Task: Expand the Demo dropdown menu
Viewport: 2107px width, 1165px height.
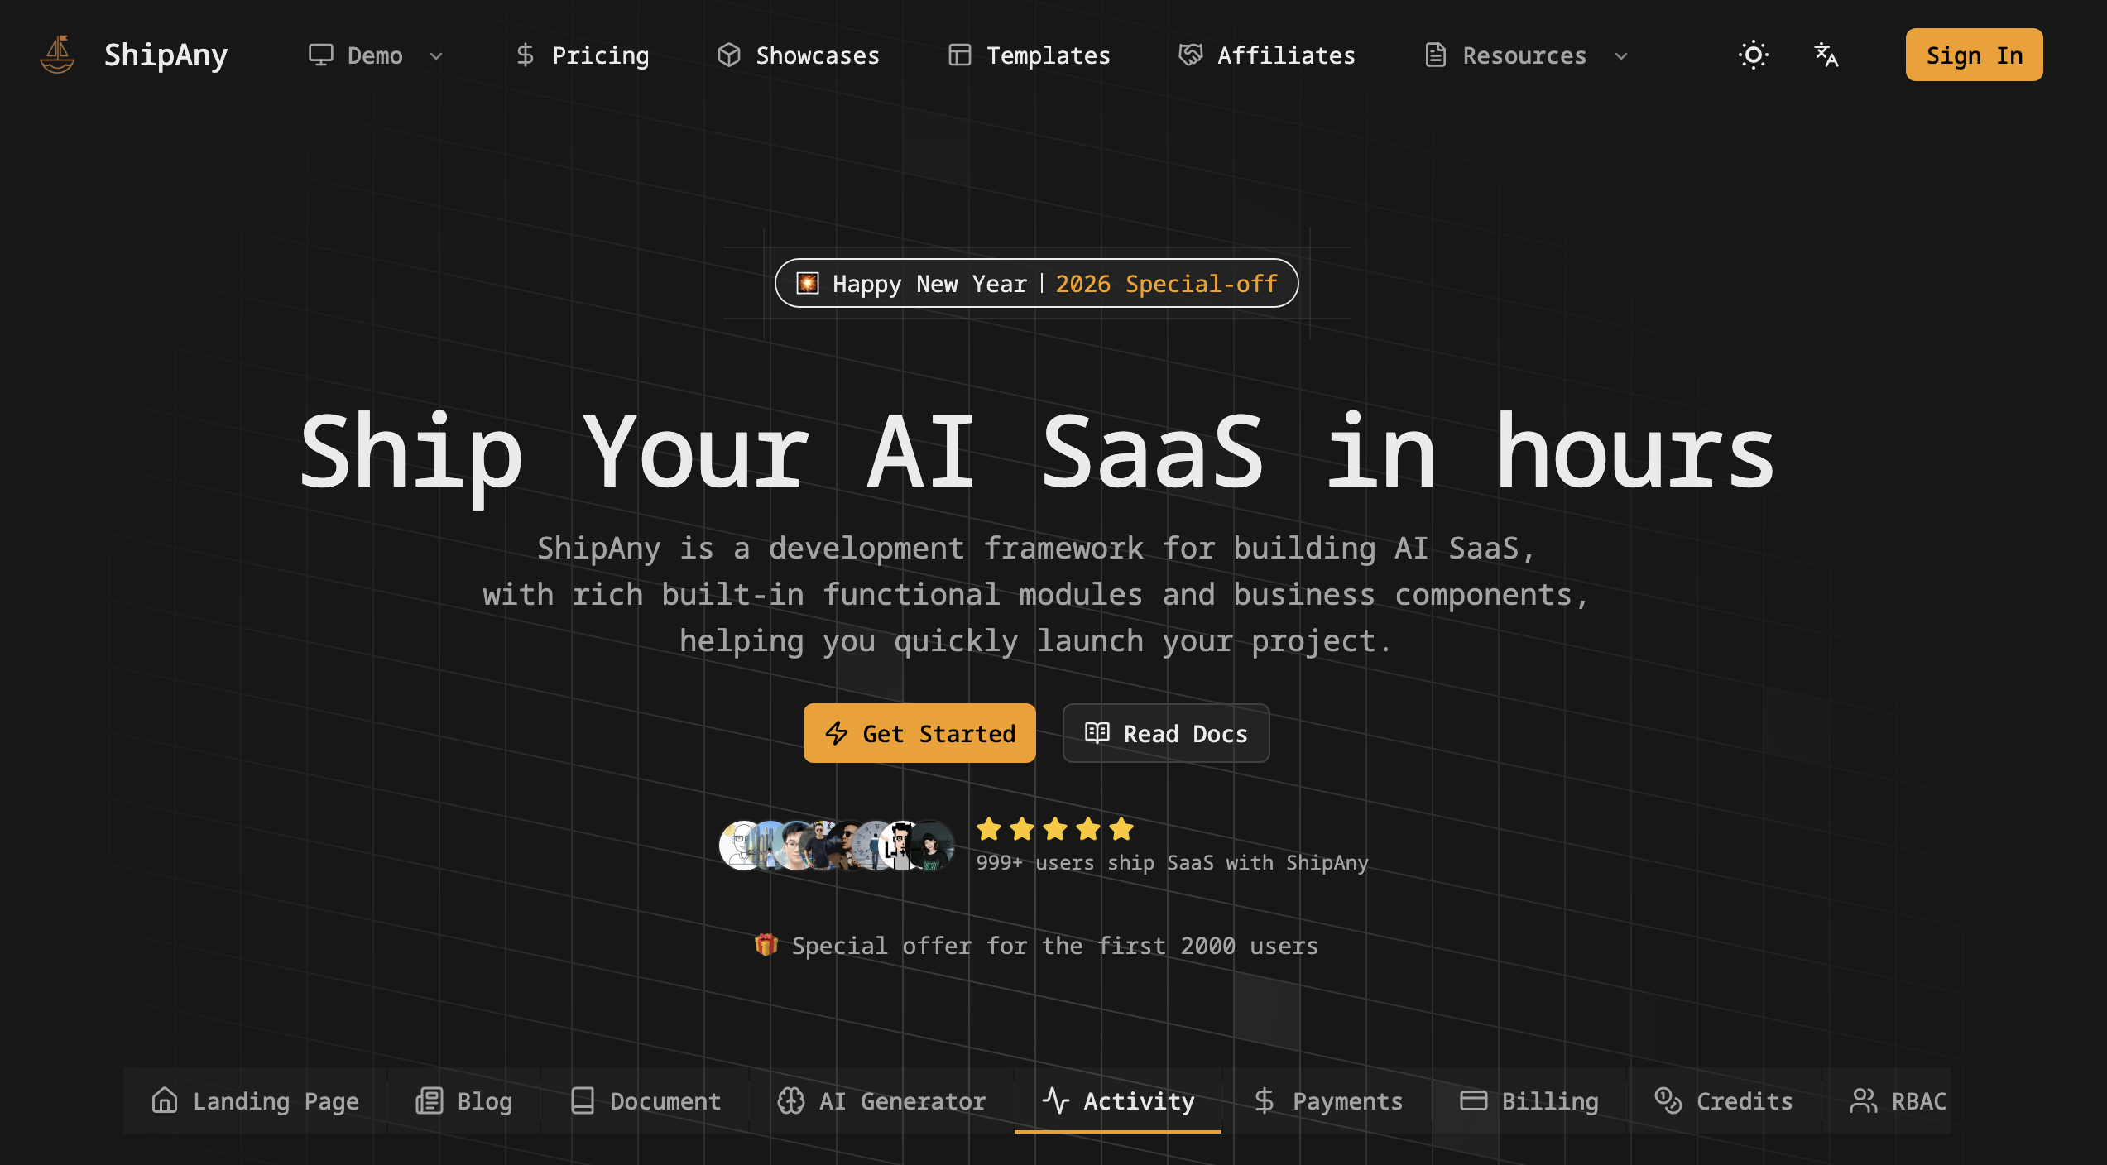Action: pyautogui.click(x=376, y=55)
